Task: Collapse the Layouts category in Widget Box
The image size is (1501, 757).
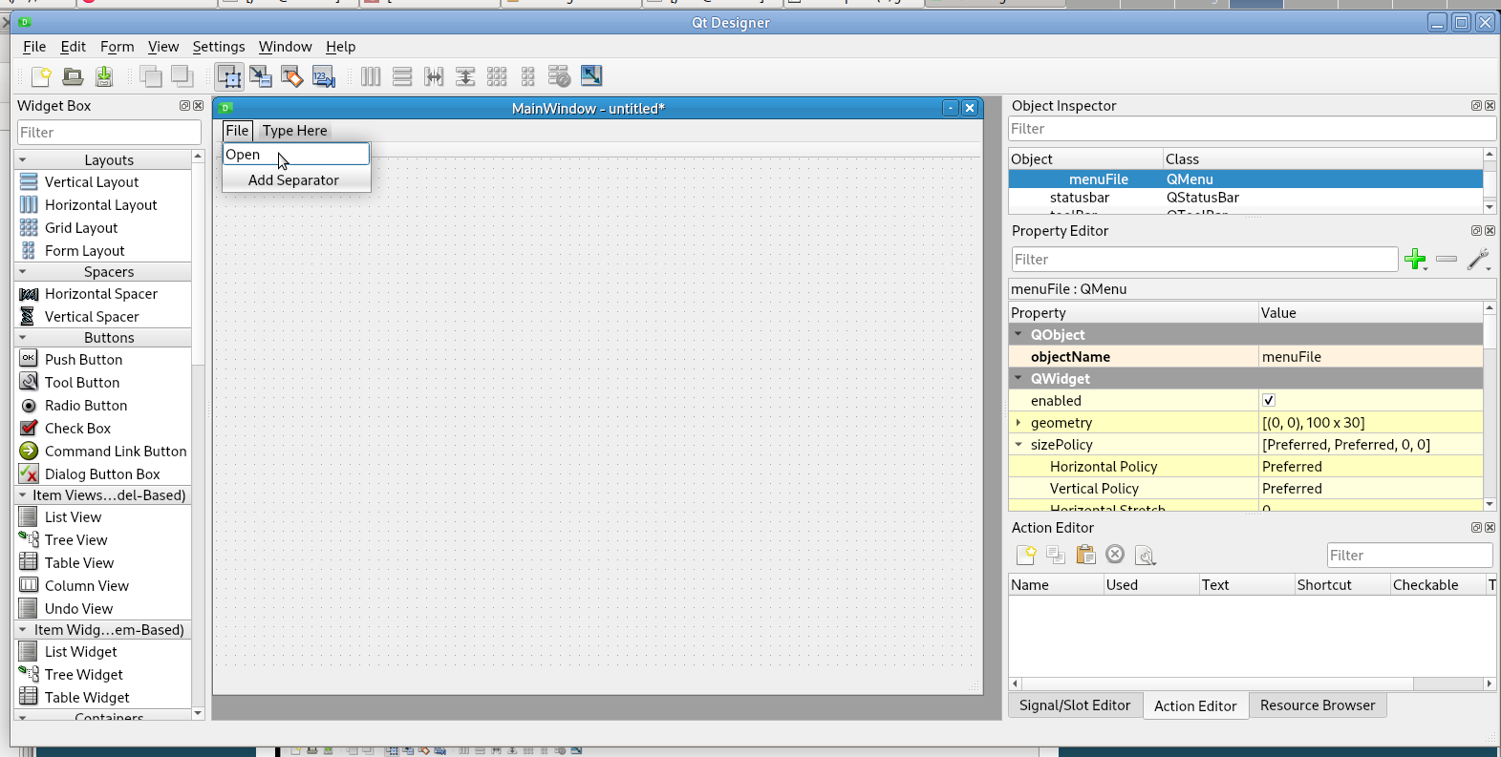Action: [x=23, y=160]
